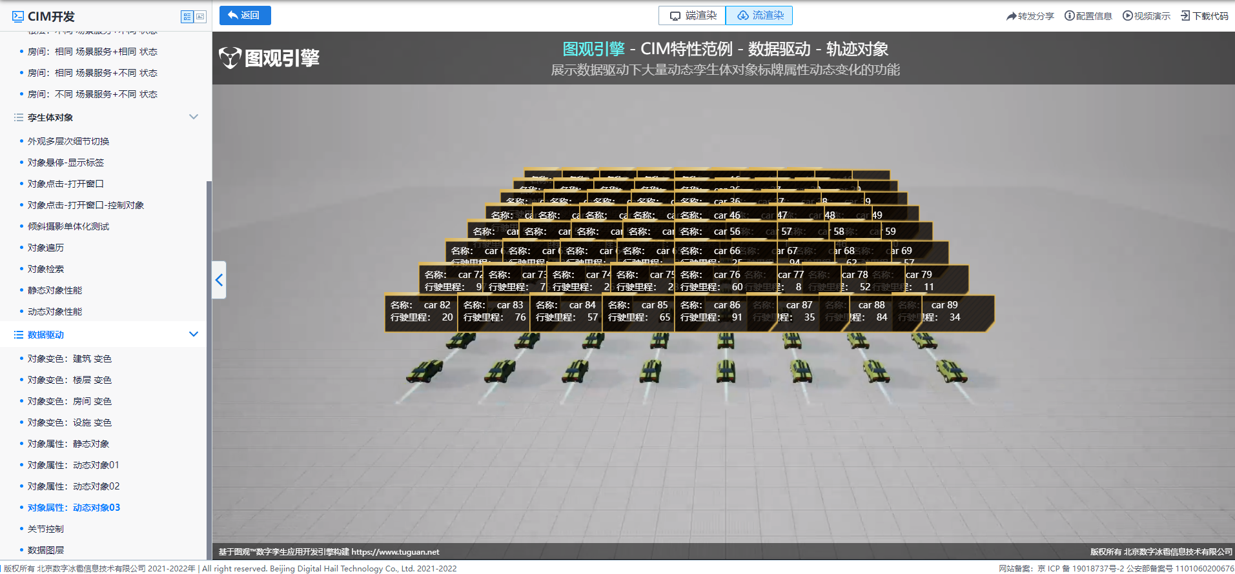Viewport: 1235px width, 574px height.
Task: Open 对象属性: 动态对象03 menu item
Action: (74, 508)
